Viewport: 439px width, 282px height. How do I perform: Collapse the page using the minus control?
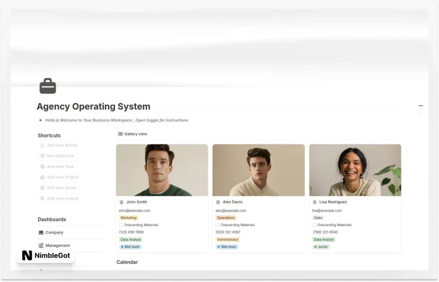coord(421,105)
